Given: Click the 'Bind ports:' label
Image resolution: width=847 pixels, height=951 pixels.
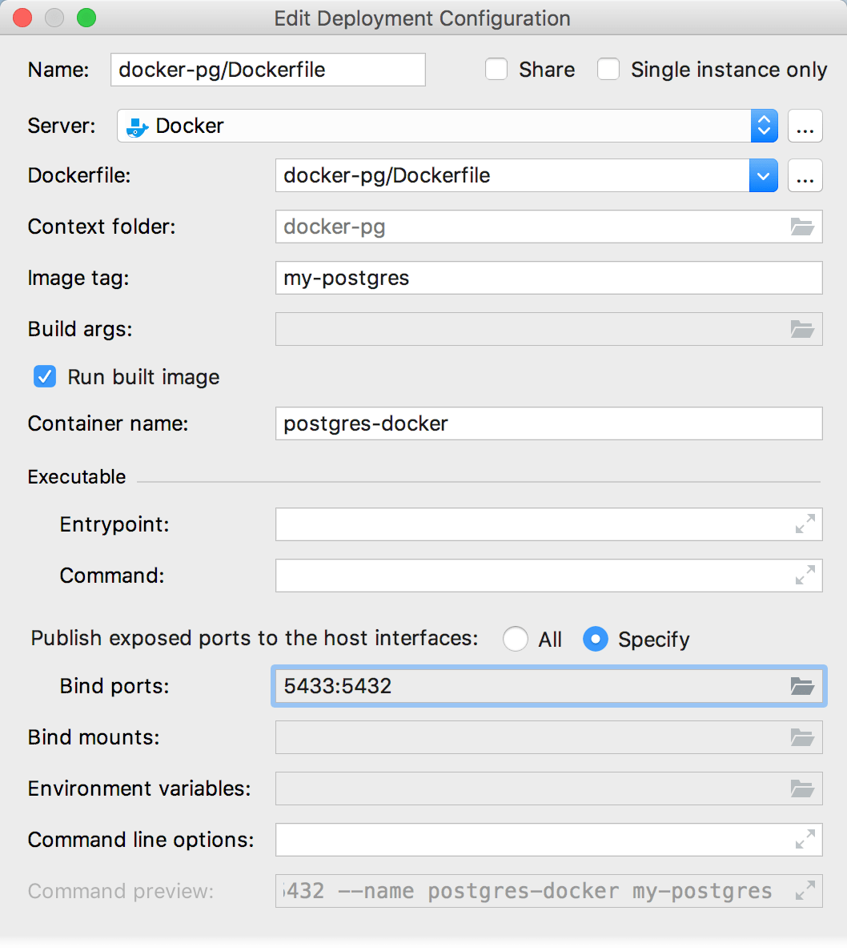Looking at the screenshot, I should pyautogui.click(x=114, y=686).
